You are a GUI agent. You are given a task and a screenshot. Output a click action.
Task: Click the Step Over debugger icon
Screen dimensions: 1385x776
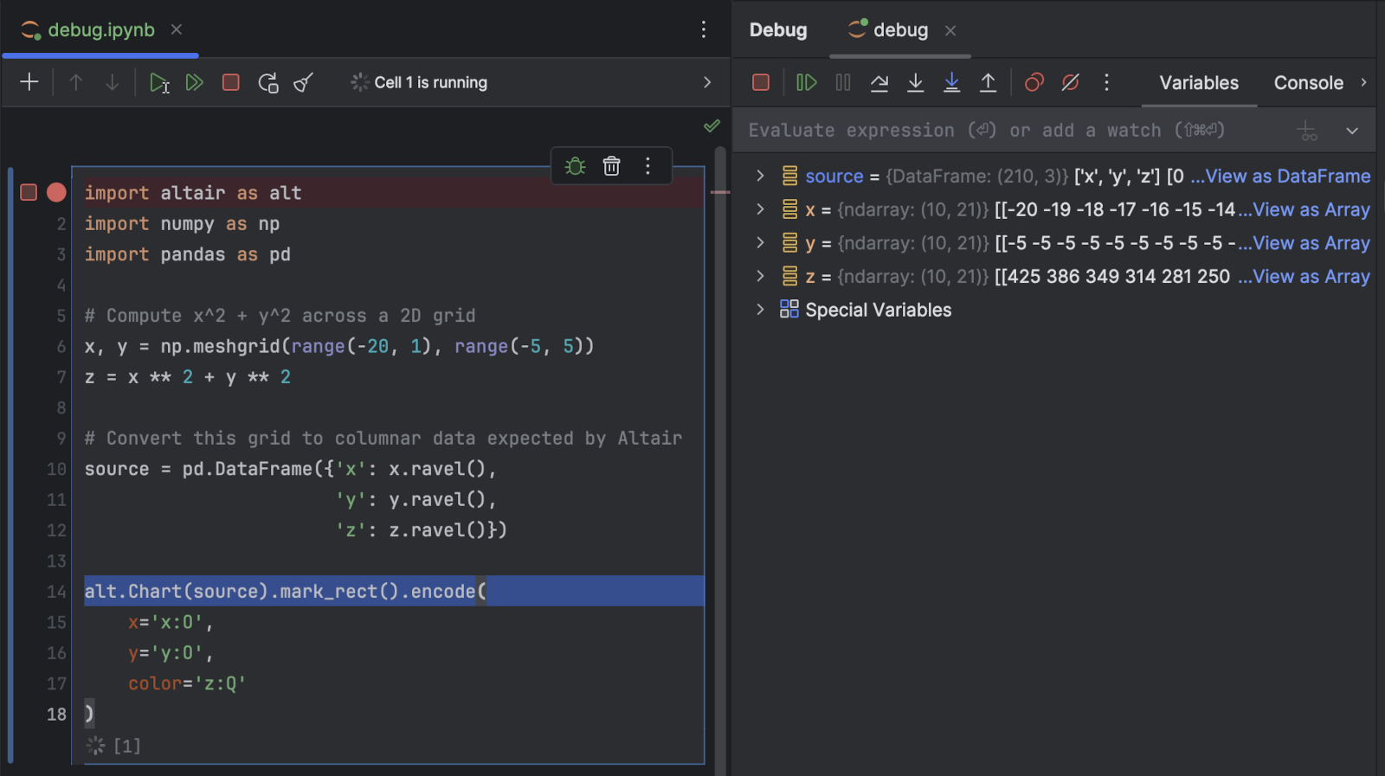(x=879, y=82)
